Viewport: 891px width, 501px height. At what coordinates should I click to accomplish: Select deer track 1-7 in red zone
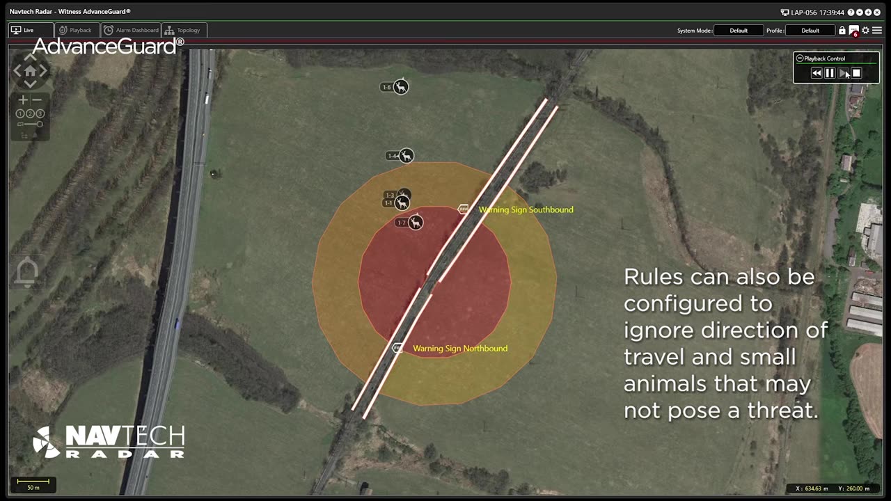416,223
